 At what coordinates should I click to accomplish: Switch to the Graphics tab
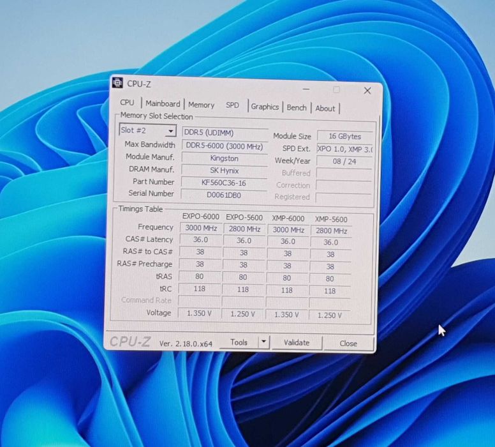coord(265,107)
